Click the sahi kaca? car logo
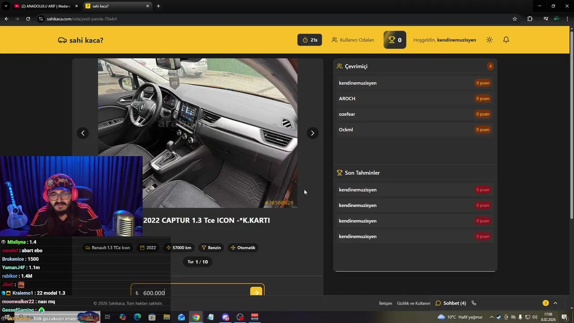Screen dimensions: 574x323 coord(81,40)
